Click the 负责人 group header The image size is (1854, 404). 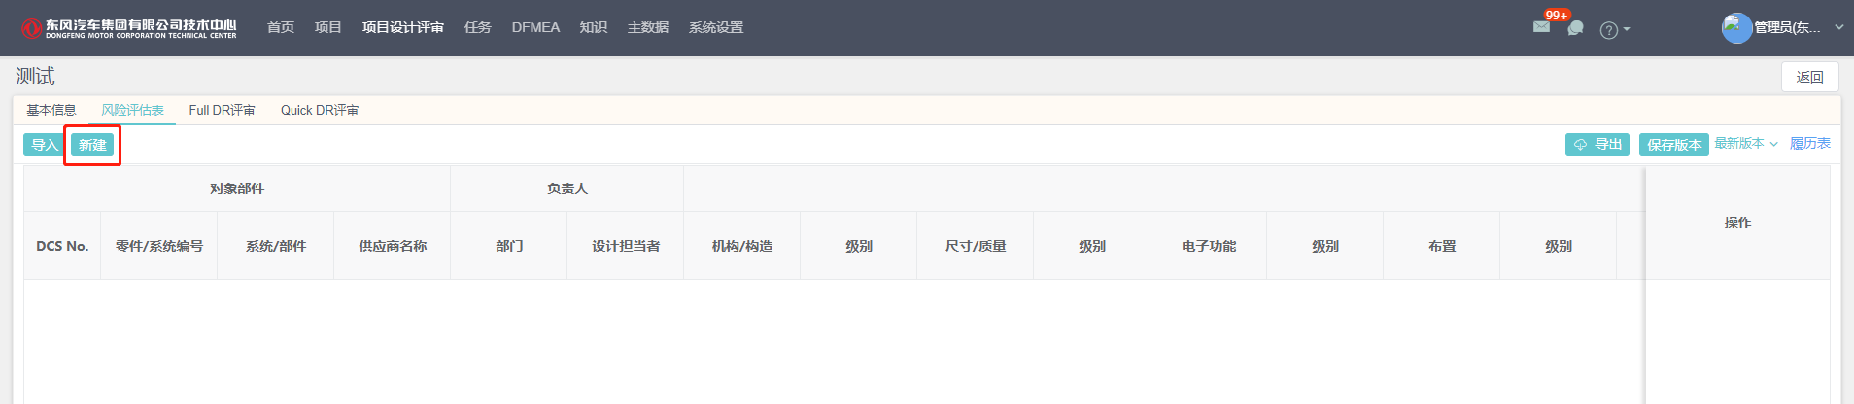[x=567, y=188]
